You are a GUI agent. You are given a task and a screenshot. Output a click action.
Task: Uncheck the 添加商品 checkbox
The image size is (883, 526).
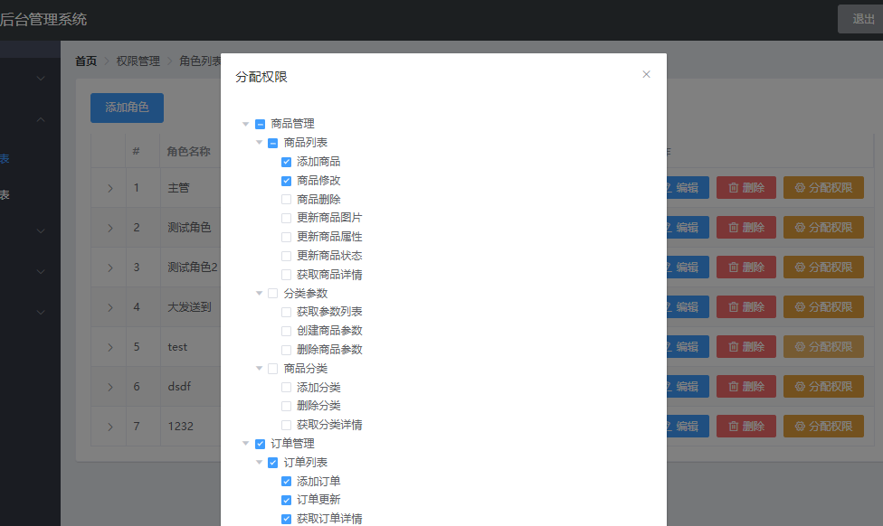click(x=286, y=162)
